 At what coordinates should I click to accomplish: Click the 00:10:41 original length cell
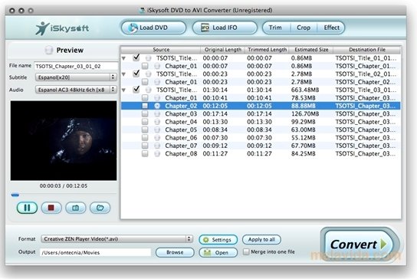coord(215,98)
